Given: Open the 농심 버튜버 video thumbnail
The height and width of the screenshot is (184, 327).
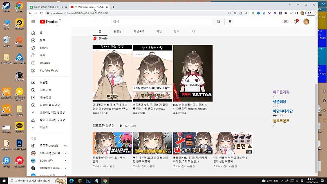Looking at the screenshot, I should click(193, 143).
